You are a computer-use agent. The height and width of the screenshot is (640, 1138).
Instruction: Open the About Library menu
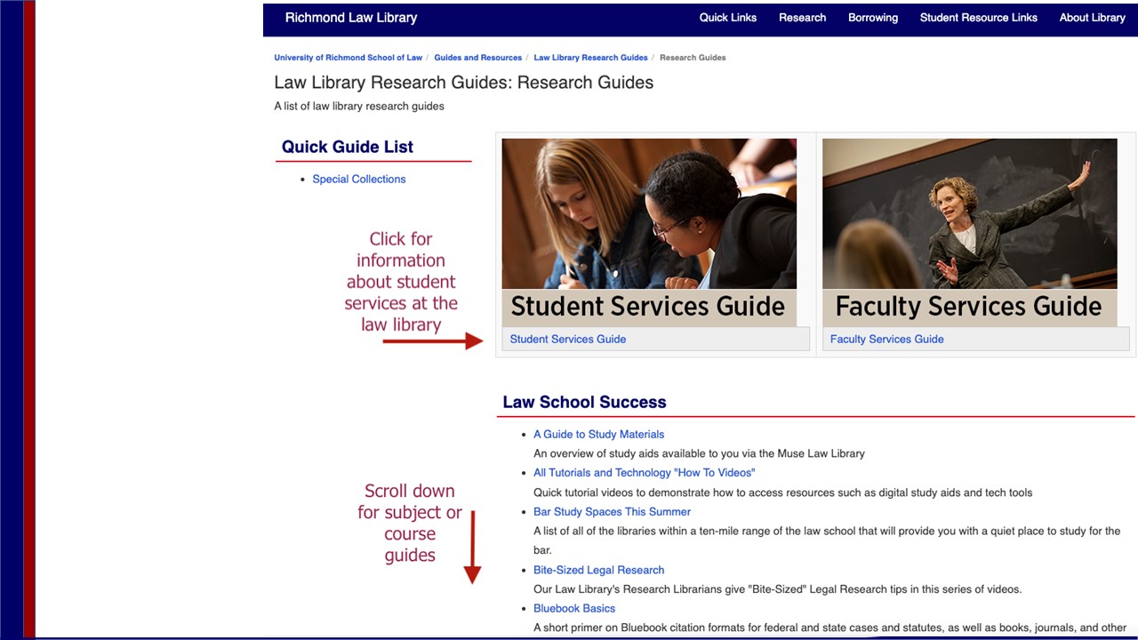pyautogui.click(x=1092, y=18)
